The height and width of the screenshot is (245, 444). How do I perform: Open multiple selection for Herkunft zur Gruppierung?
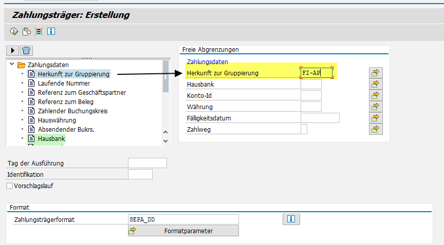click(x=376, y=73)
